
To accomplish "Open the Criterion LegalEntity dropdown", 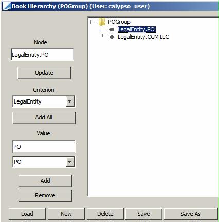I will pyautogui.click(x=70, y=101).
